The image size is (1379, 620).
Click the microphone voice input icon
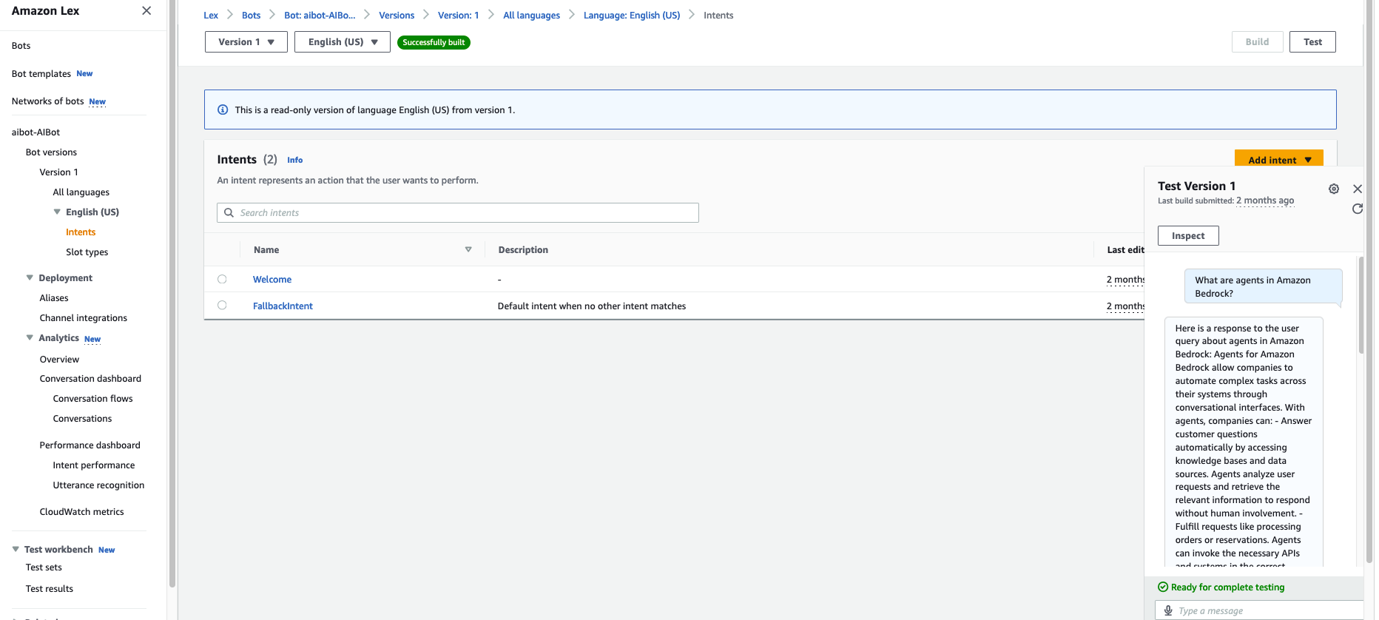(x=1168, y=610)
